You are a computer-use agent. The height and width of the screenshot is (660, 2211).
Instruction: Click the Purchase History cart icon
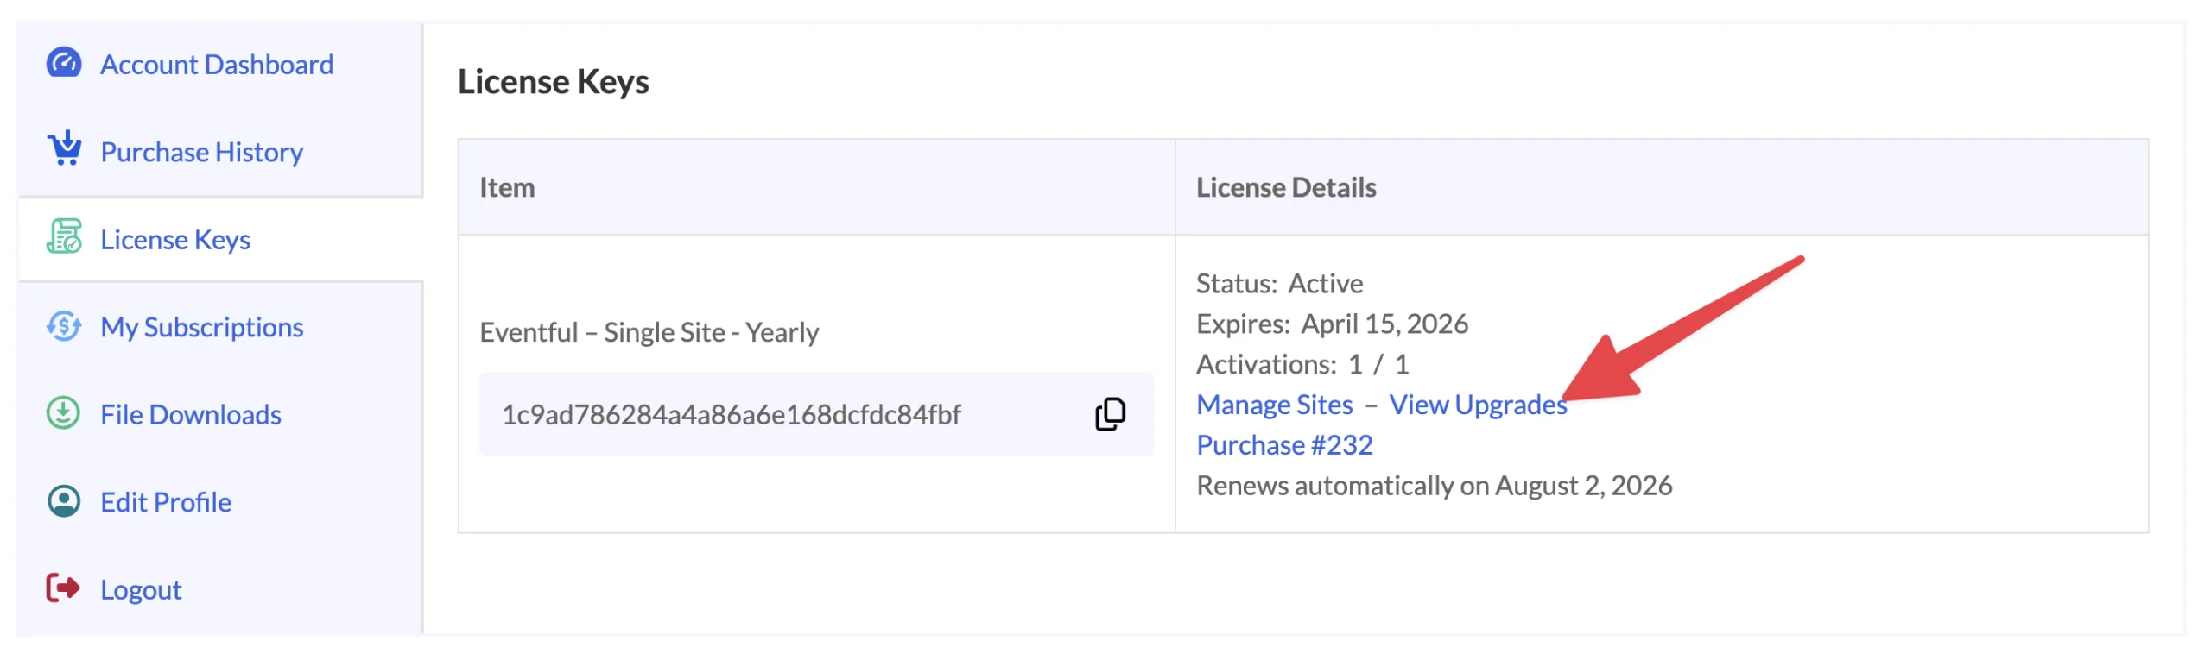point(64,148)
